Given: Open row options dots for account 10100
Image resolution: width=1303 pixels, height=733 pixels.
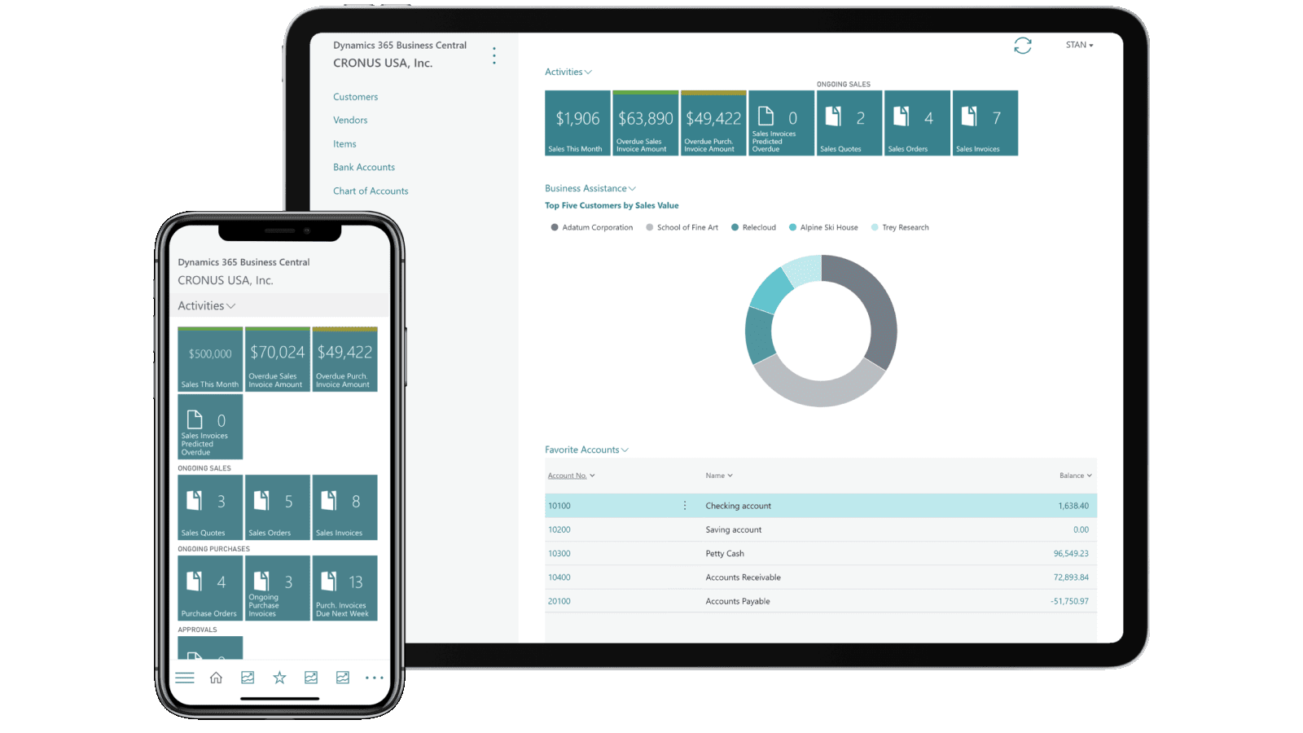Looking at the screenshot, I should (685, 506).
